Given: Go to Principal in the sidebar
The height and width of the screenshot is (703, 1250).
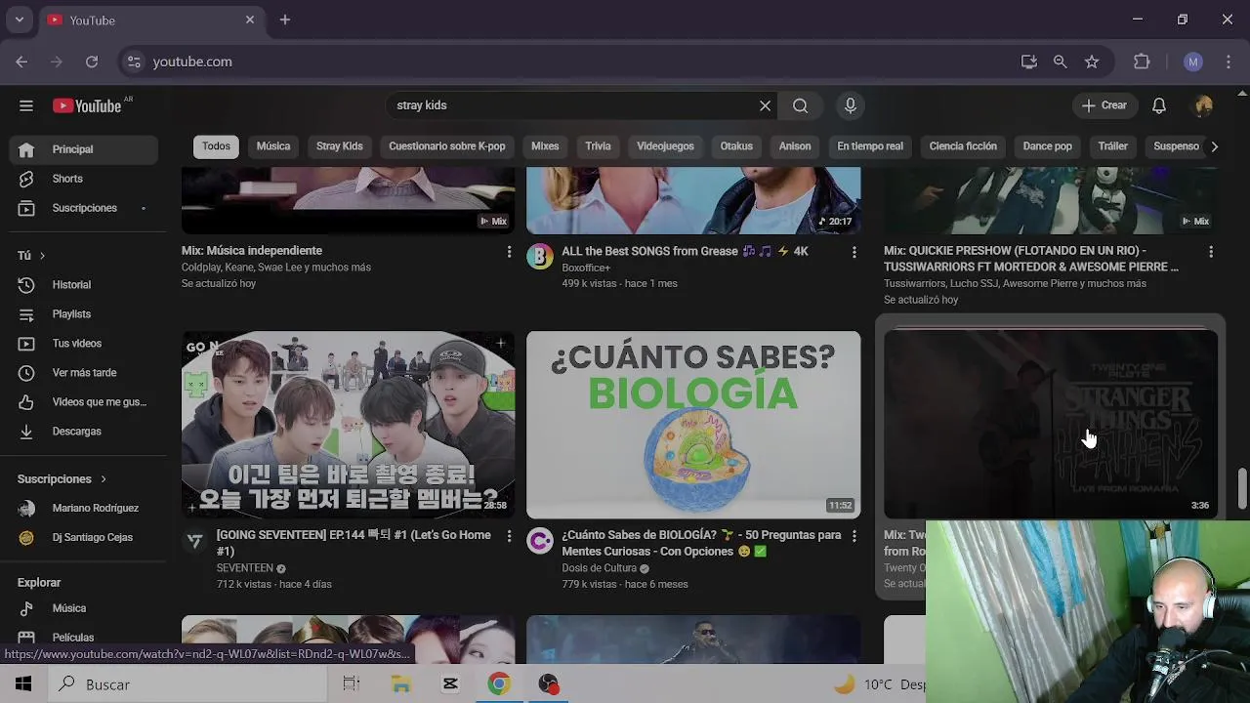Looking at the screenshot, I should [83, 149].
